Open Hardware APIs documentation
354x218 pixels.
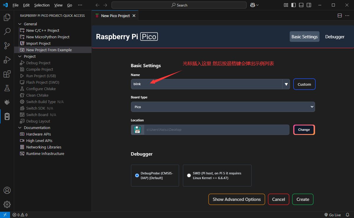38,134
